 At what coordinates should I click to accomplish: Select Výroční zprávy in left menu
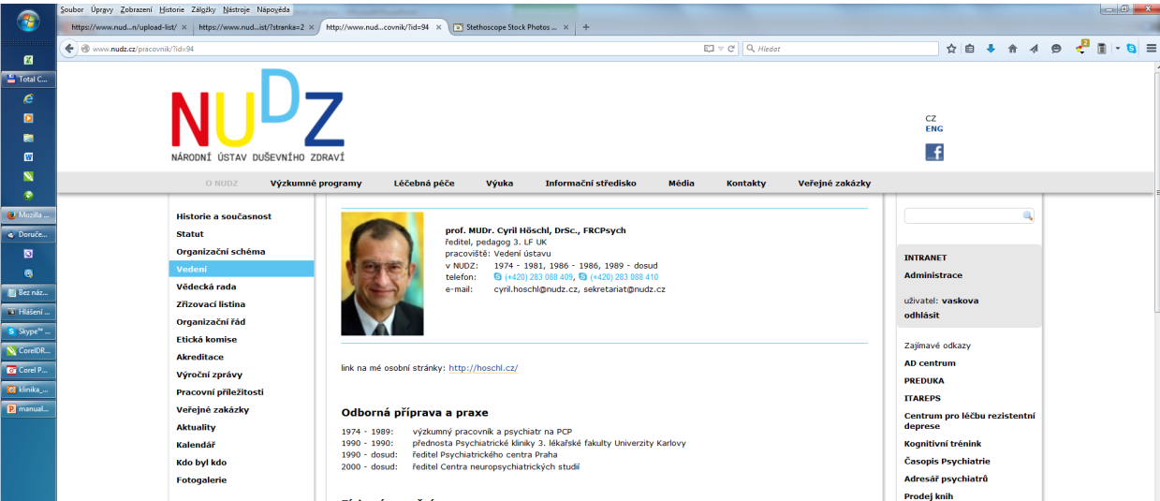[209, 375]
